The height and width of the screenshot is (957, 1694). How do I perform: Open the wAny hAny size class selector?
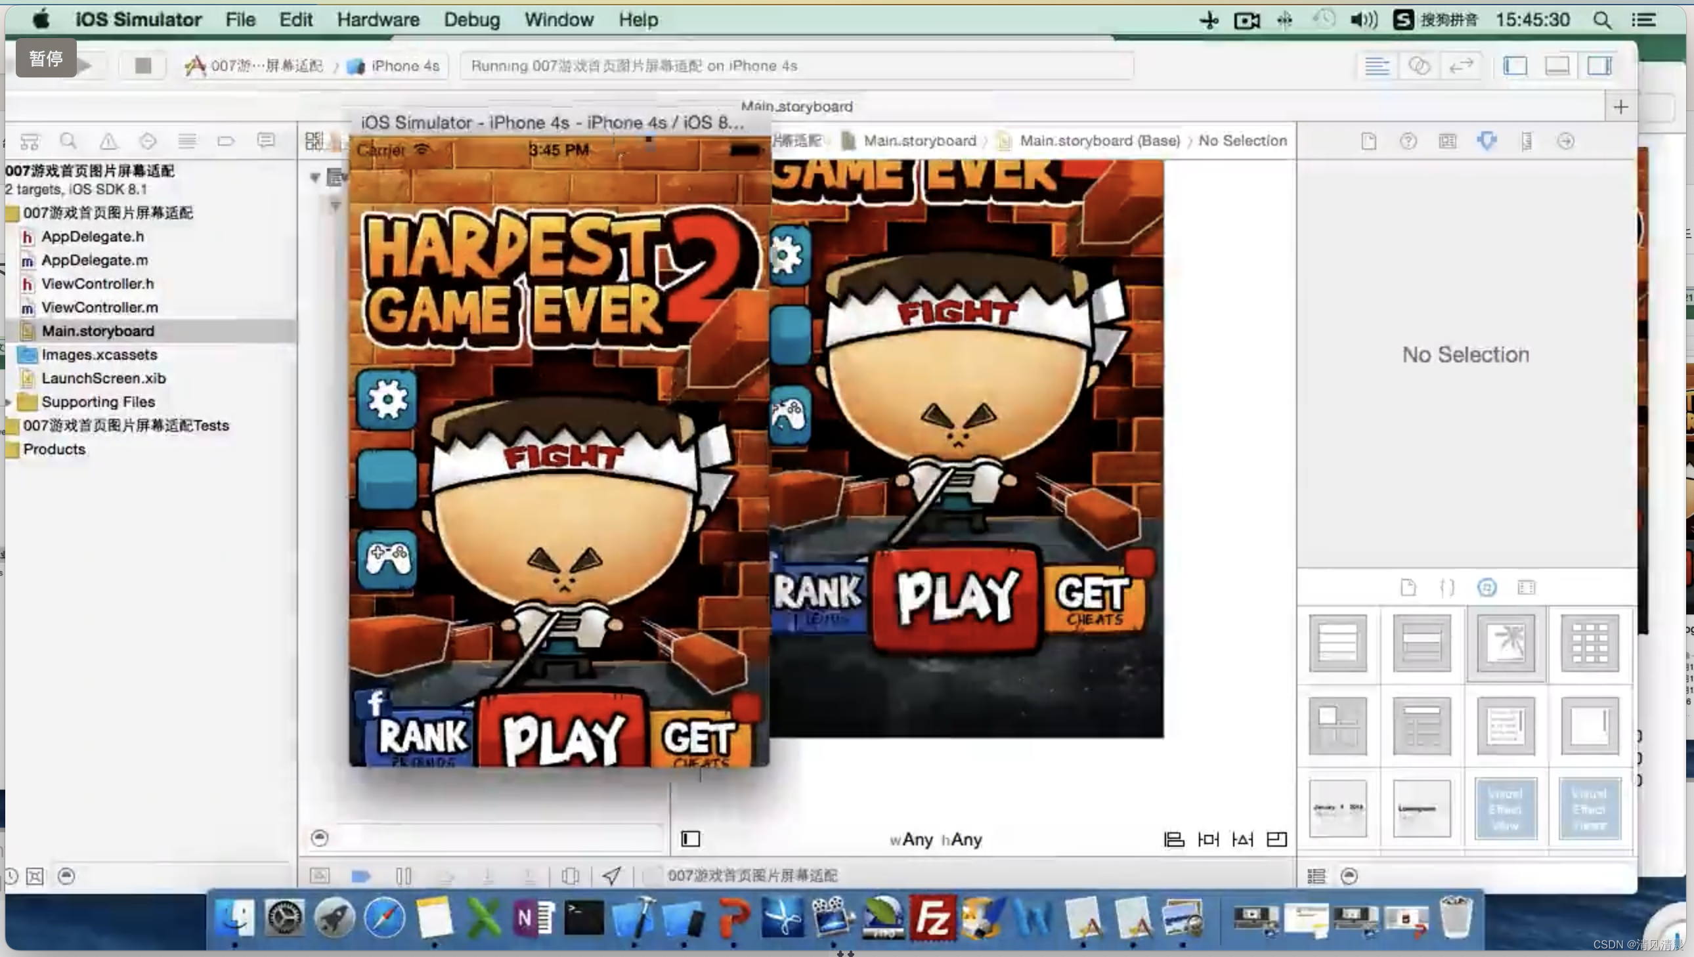coord(935,840)
